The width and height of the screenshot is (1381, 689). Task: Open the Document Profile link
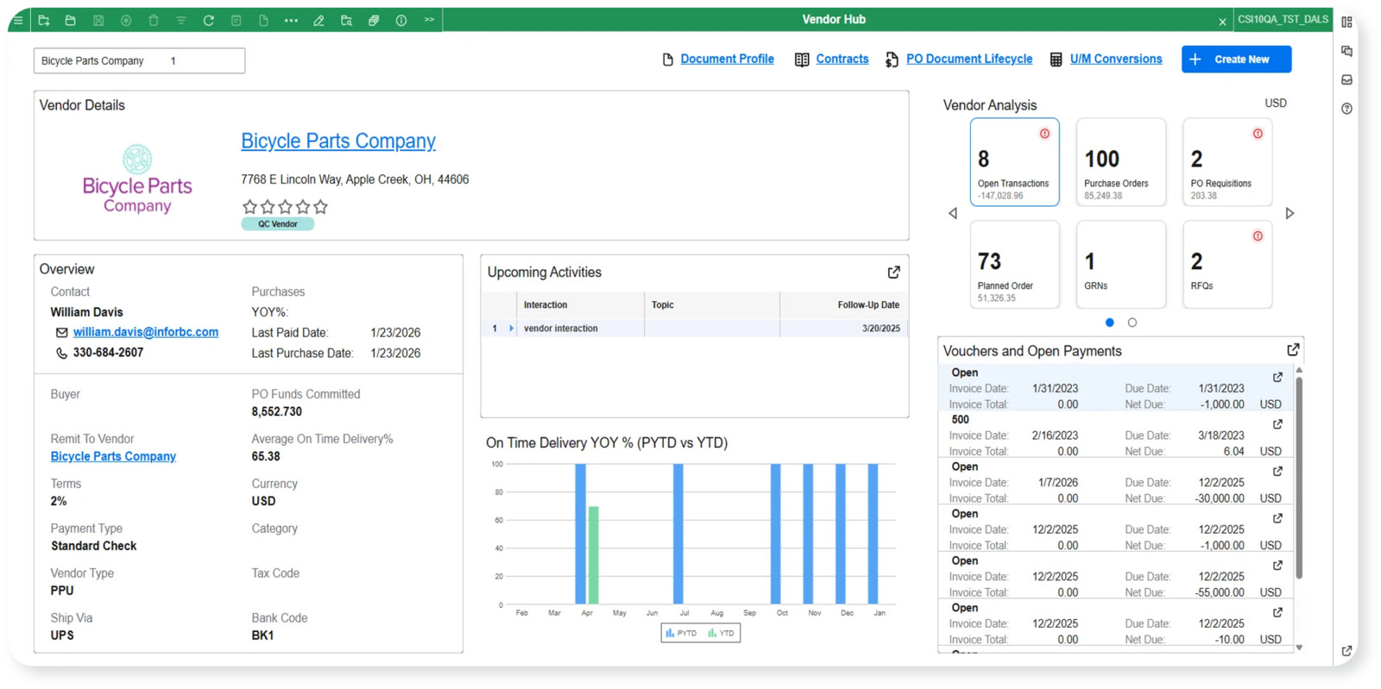(727, 59)
